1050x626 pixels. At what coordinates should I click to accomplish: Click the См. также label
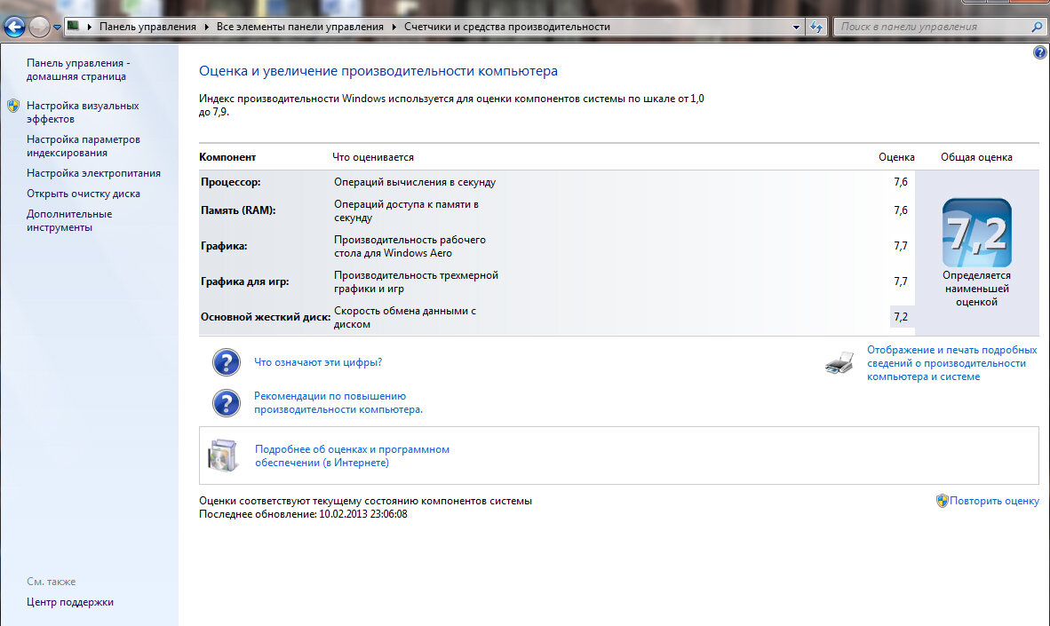[51, 582]
